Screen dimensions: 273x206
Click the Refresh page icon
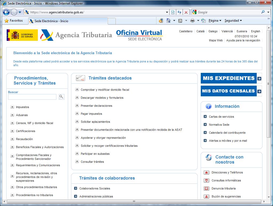179,12
